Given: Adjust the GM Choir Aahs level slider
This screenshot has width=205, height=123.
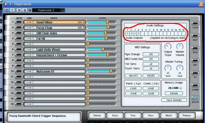Looking at the screenshot, I should [101, 33].
